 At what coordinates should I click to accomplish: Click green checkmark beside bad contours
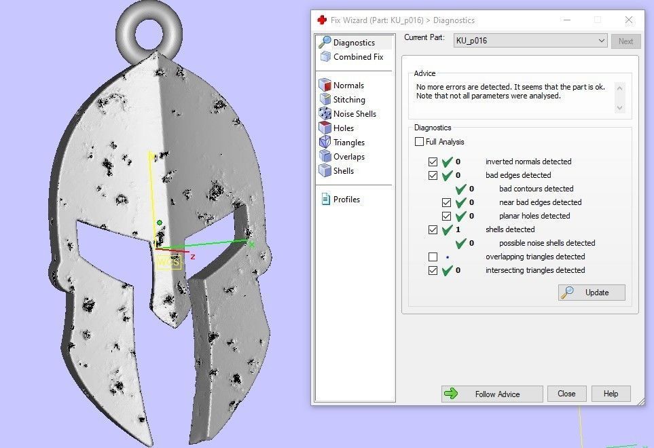point(460,189)
